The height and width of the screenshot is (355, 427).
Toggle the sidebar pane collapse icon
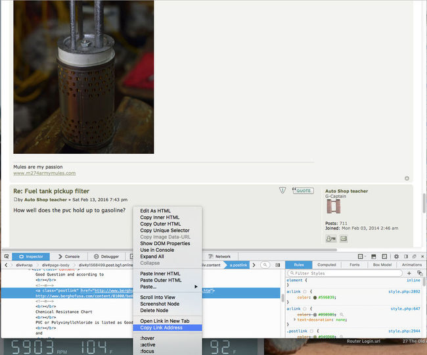coord(277,265)
